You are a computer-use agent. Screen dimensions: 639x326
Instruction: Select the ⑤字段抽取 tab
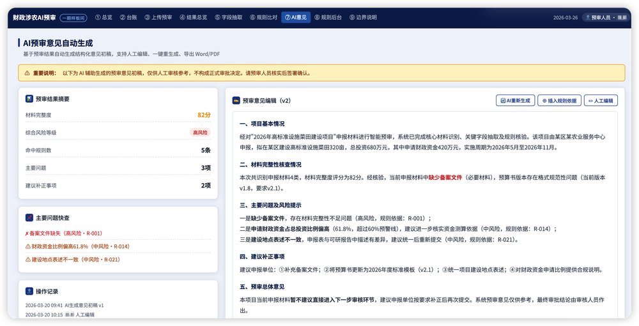pos(229,17)
